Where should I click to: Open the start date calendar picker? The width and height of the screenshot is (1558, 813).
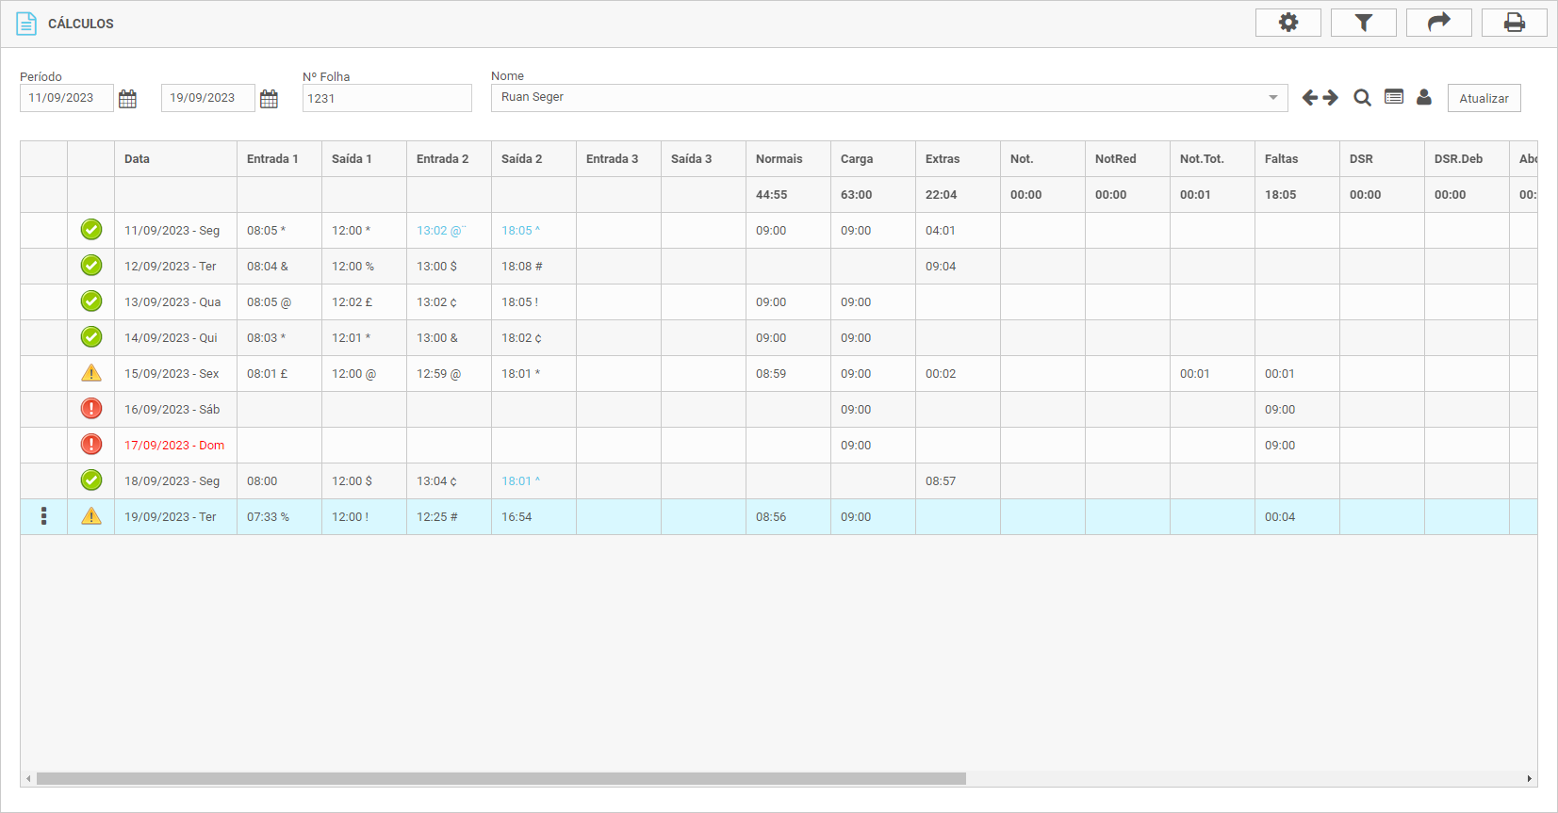click(128, 99)
